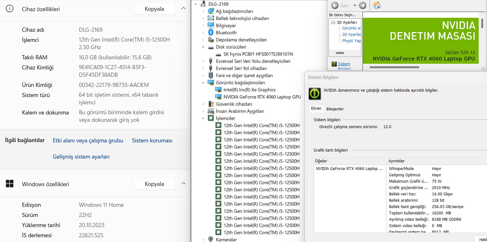Click the SK hynix PC801 disk icon
This screenshot has width=487, height=242.
tap(218, 54)
